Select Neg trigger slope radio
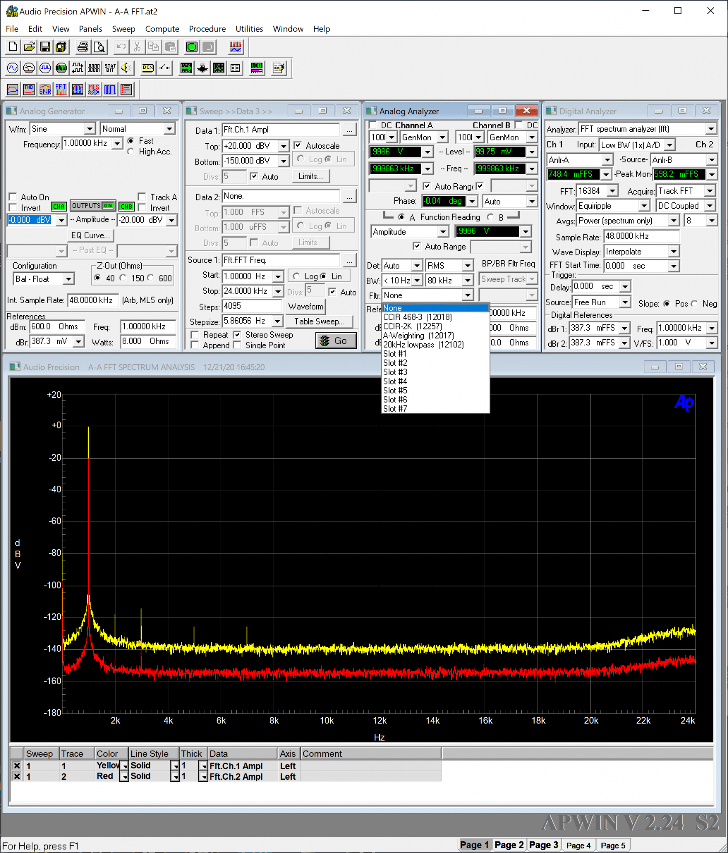This screenshot has height=853, width=728. pos(694,304)
